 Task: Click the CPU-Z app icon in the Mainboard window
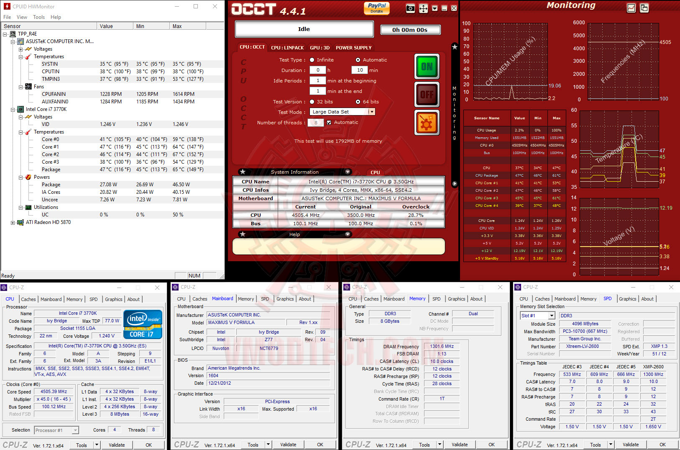click(x=176, y=287)
